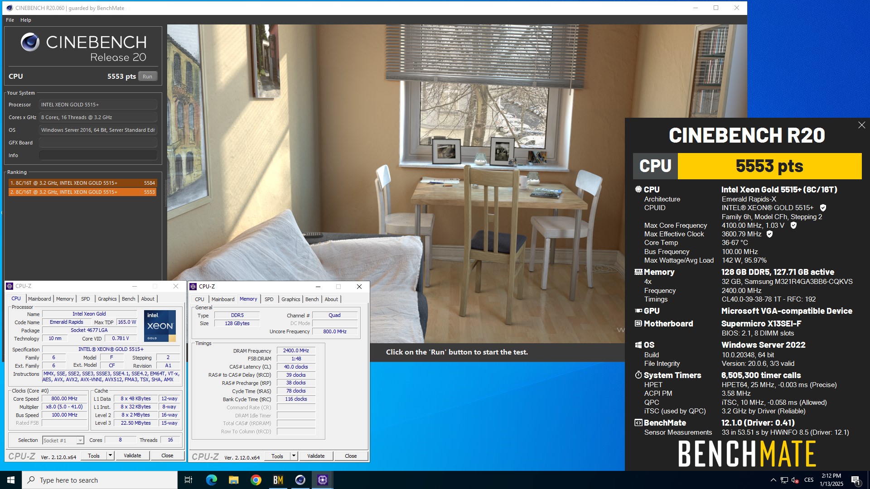Open the File menu in Cinebench
870x489 pixels.
tap(10, 20)
